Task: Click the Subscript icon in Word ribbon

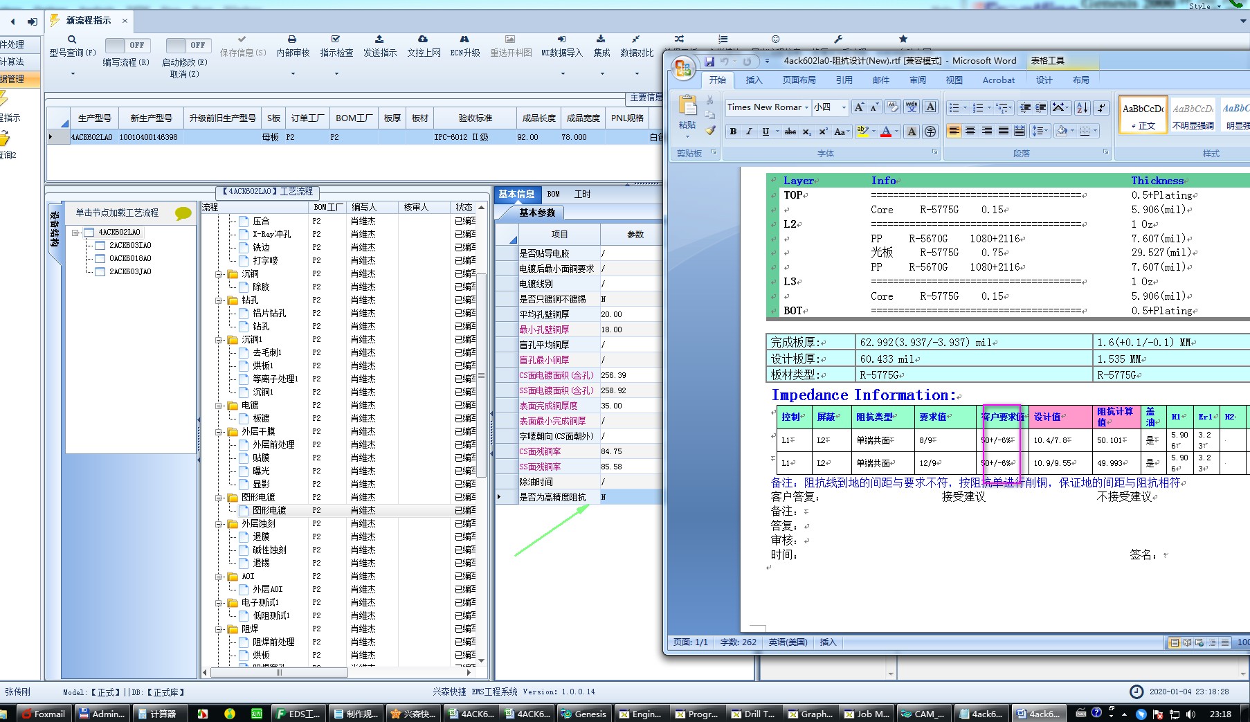Action: pos(806,131)
